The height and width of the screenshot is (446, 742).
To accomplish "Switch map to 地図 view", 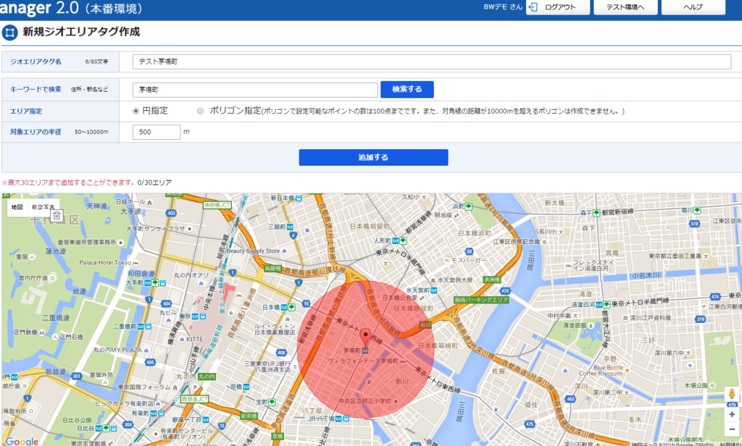I will pos(17,207).
